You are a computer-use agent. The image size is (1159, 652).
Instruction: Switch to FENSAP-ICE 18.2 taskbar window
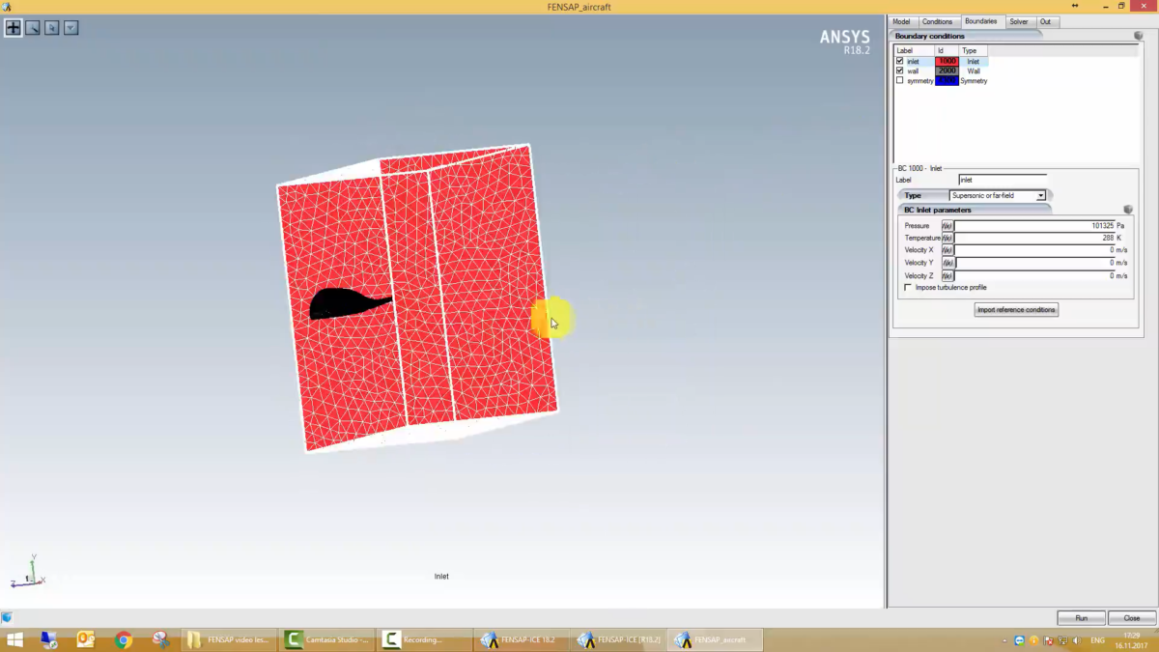[x=523, y=640]
